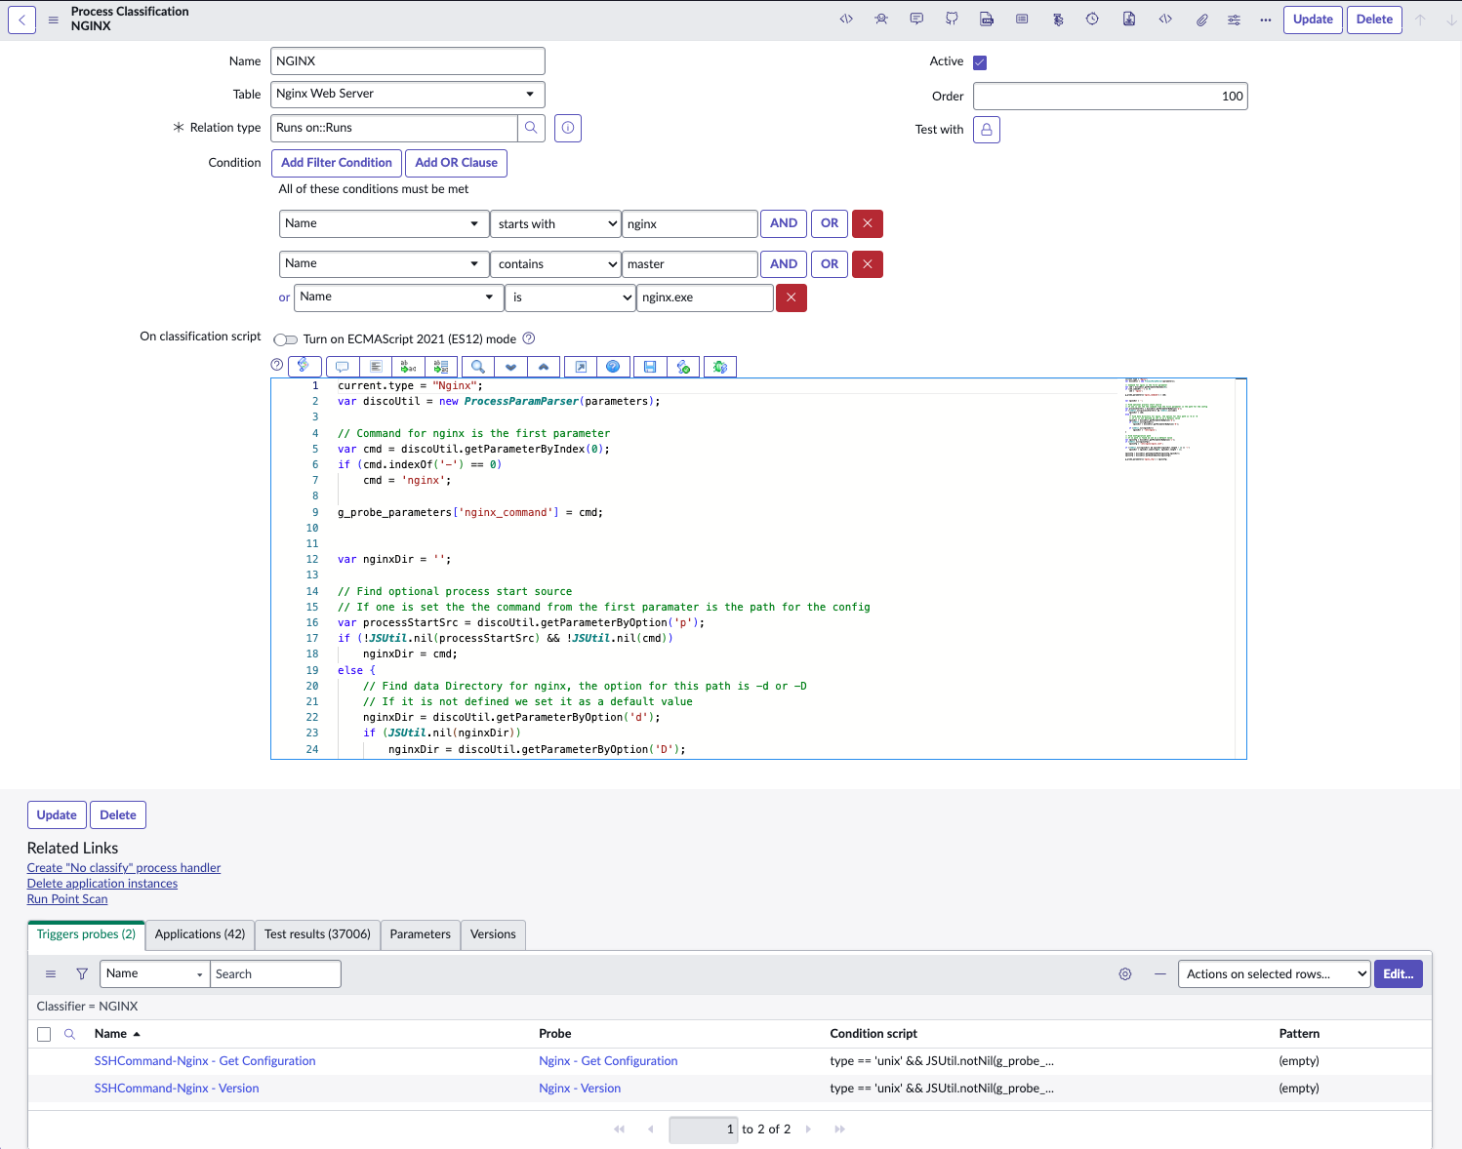The height and width of the screenshot is (1149, 1462).
Task: Open the Test results (37006) tab
Action: (x=317, y=934)
